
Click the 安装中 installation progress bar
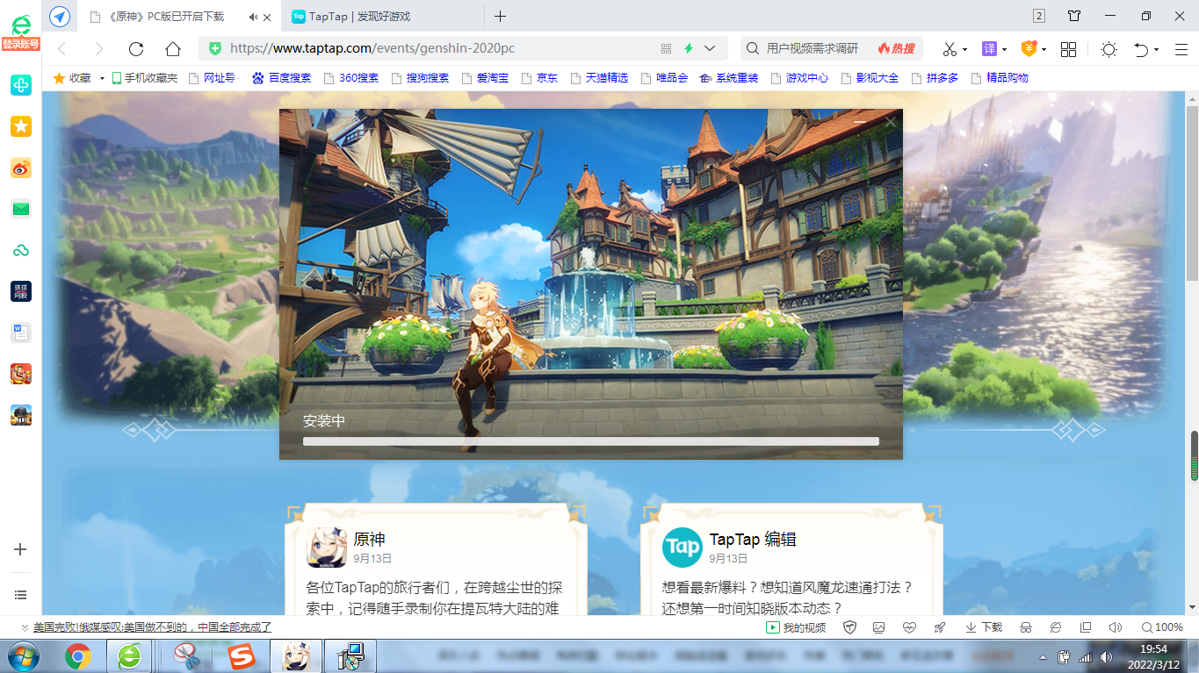click(591, 441)
